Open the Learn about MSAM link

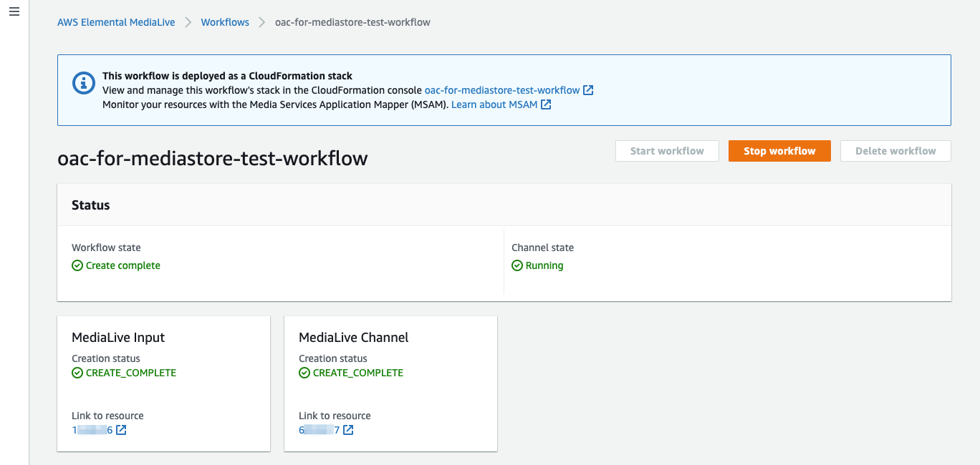[x=494, y=104]
